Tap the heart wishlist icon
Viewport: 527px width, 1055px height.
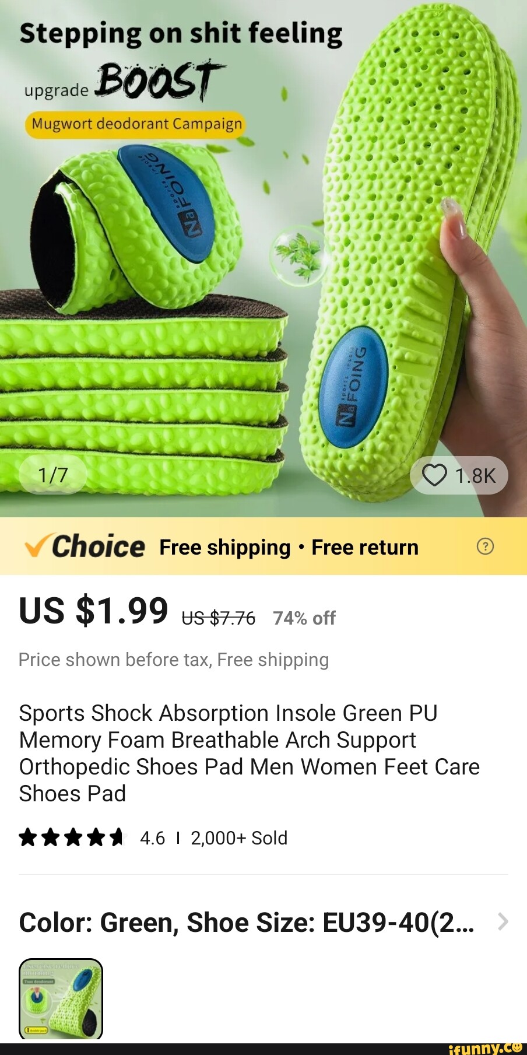point(434,475)
